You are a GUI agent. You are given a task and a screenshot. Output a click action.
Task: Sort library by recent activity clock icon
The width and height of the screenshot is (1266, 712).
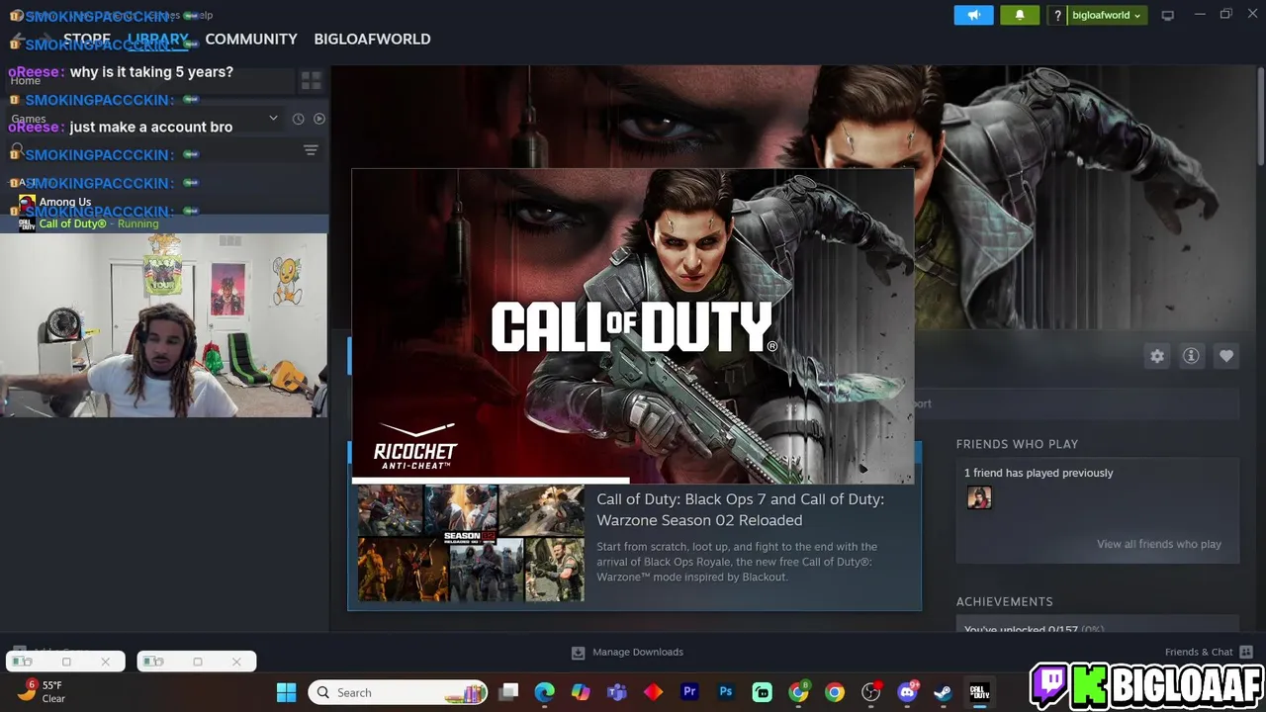298,119
